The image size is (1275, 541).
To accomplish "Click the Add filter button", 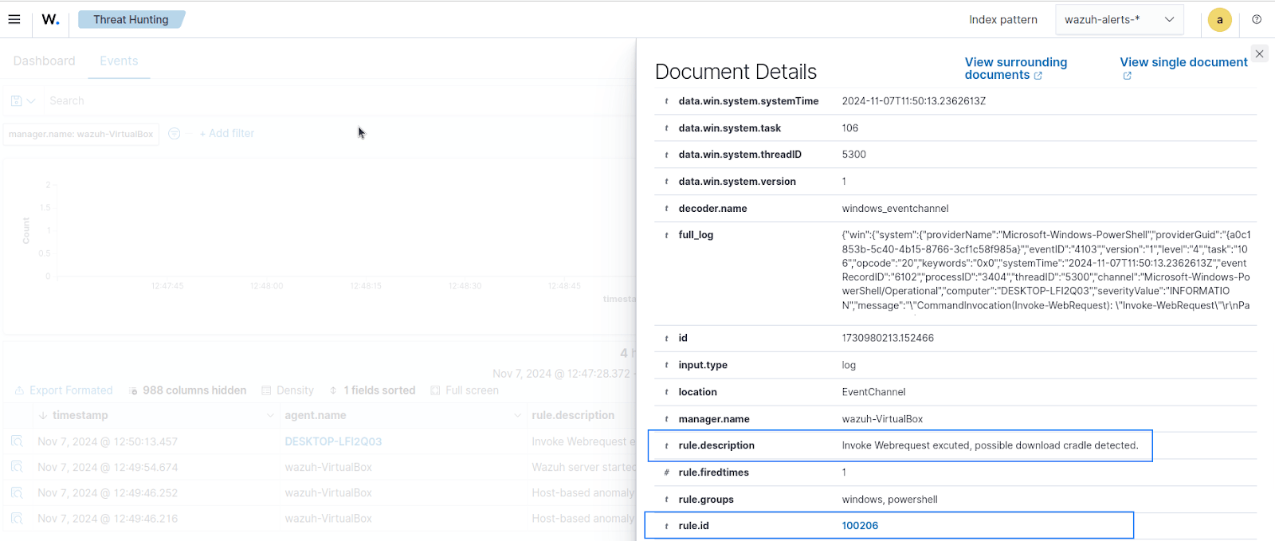I will point(227,134).
